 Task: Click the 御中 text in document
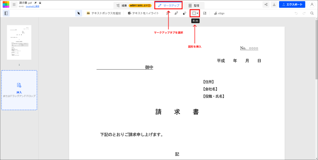pos(149,67)
